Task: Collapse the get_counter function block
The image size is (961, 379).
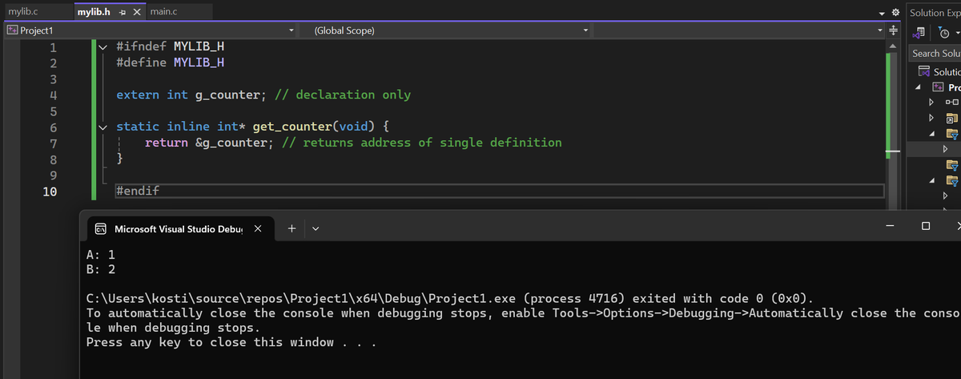Action: coord(102,127)
